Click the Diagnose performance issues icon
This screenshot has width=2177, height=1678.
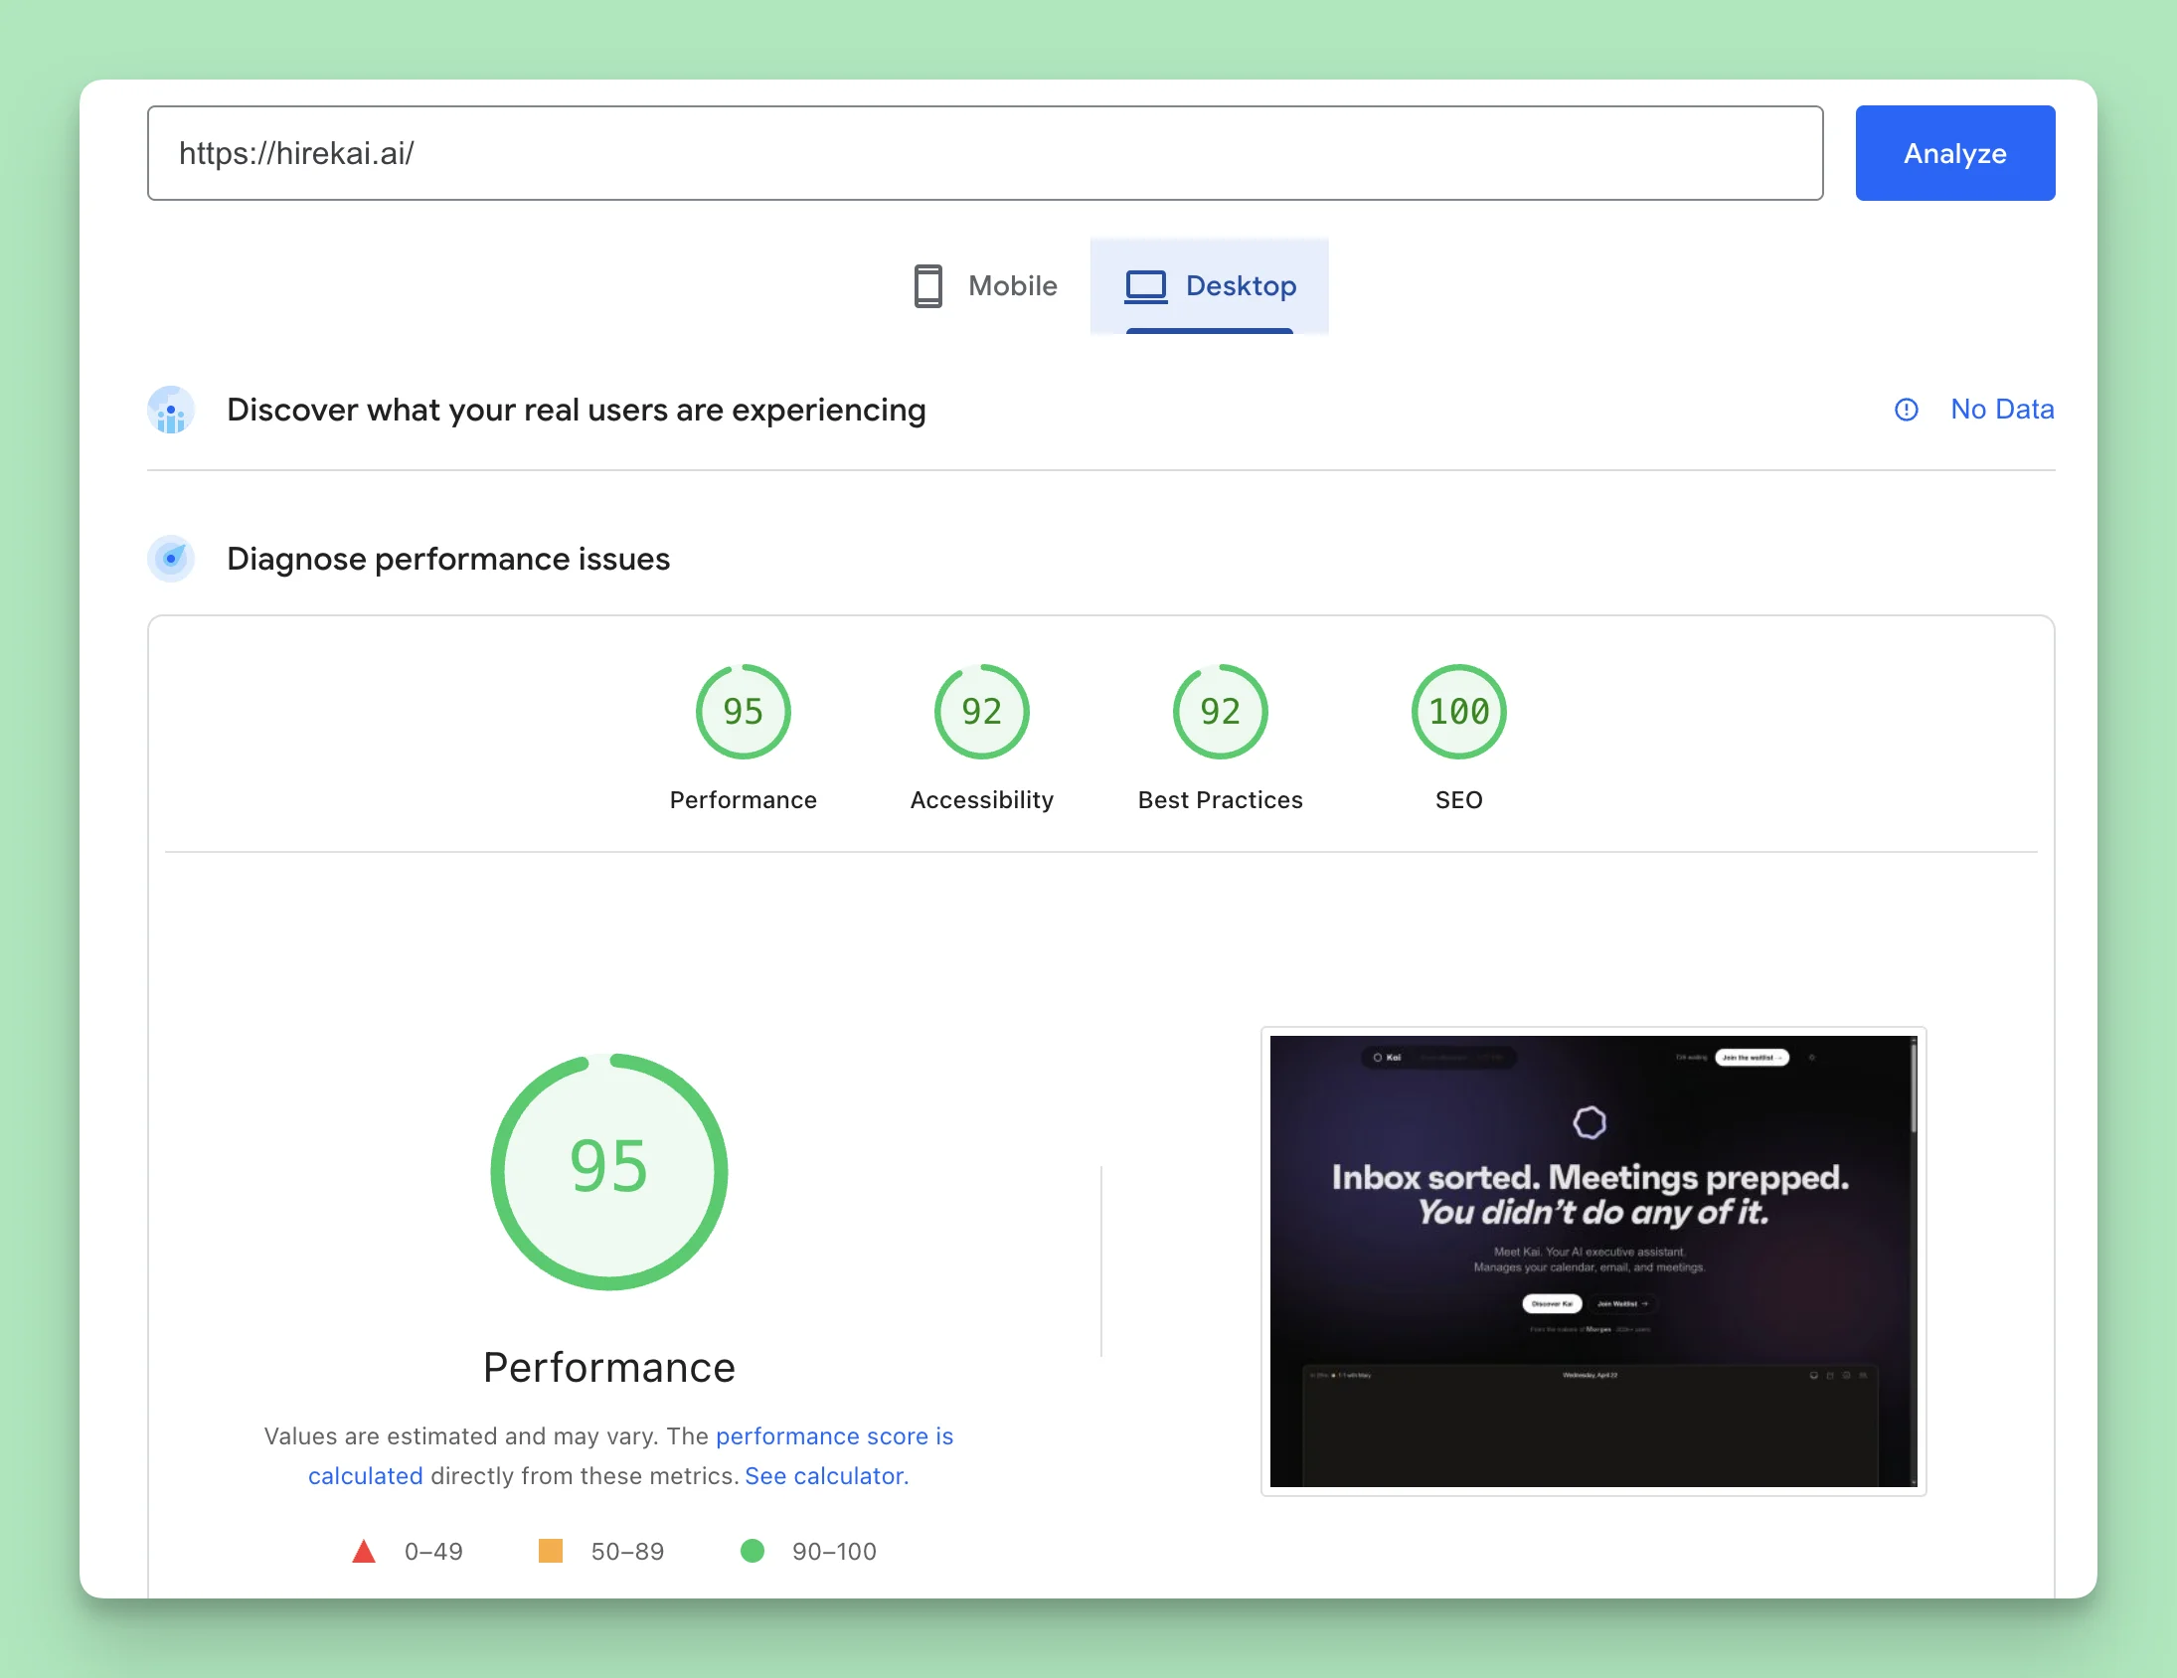click(x=171, y=559)
